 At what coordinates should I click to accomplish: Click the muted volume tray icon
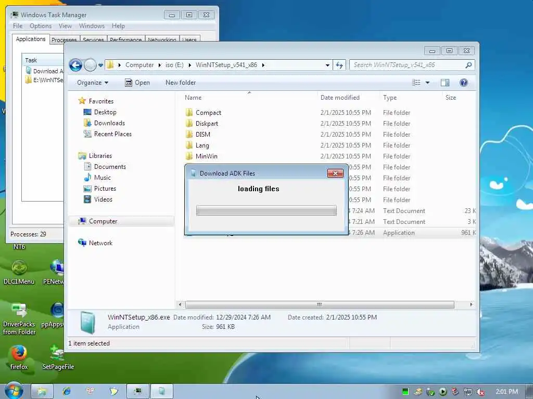[480, 392]
